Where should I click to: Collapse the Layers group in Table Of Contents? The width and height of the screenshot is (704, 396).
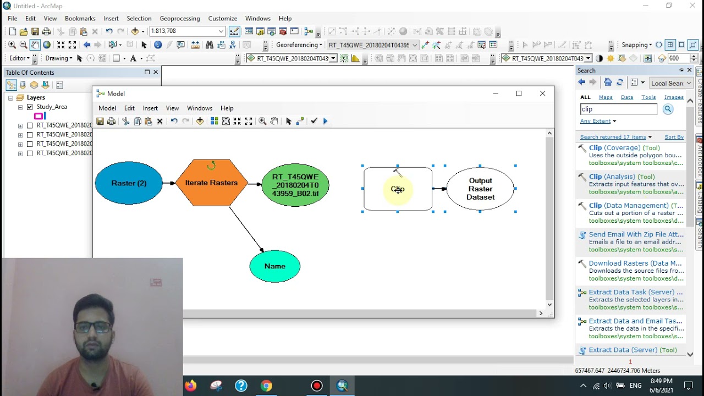tap(10, 97)
